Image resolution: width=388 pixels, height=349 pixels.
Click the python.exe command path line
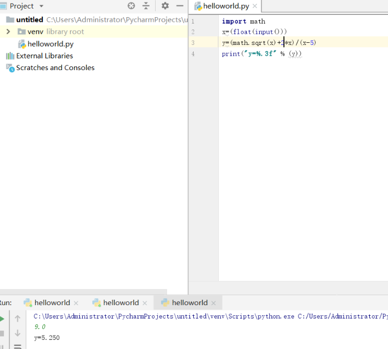coord(210,316)
